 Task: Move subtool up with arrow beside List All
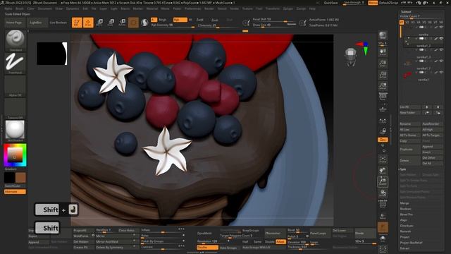click(x=427, y=107)
